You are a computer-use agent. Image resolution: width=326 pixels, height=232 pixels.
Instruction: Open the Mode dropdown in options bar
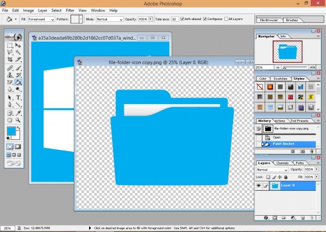109,19
